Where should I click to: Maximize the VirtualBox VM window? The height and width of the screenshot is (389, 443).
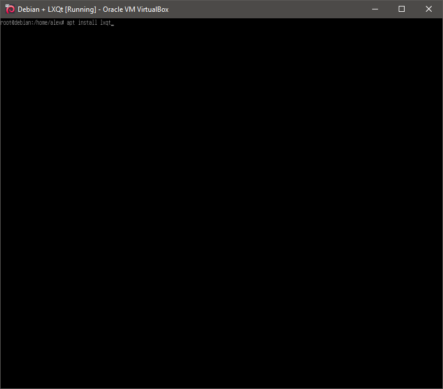point(402,9)
